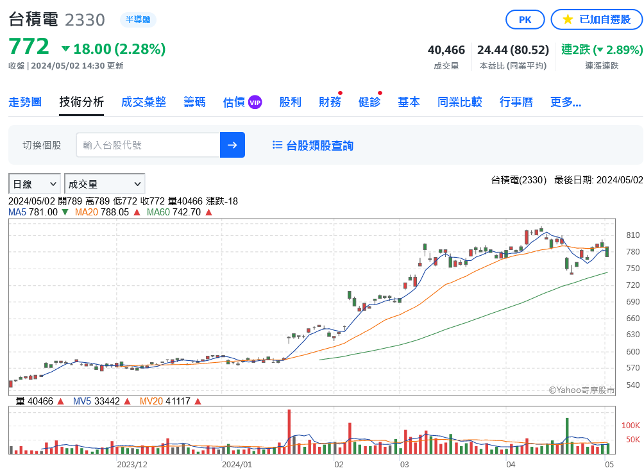Switch to the 基本 tab

pyautogui.click(x=409, y=102)
